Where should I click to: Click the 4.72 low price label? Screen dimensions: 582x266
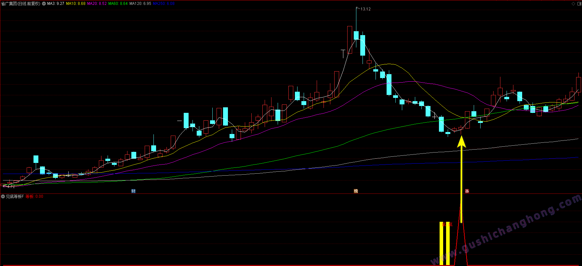point(11,187)
